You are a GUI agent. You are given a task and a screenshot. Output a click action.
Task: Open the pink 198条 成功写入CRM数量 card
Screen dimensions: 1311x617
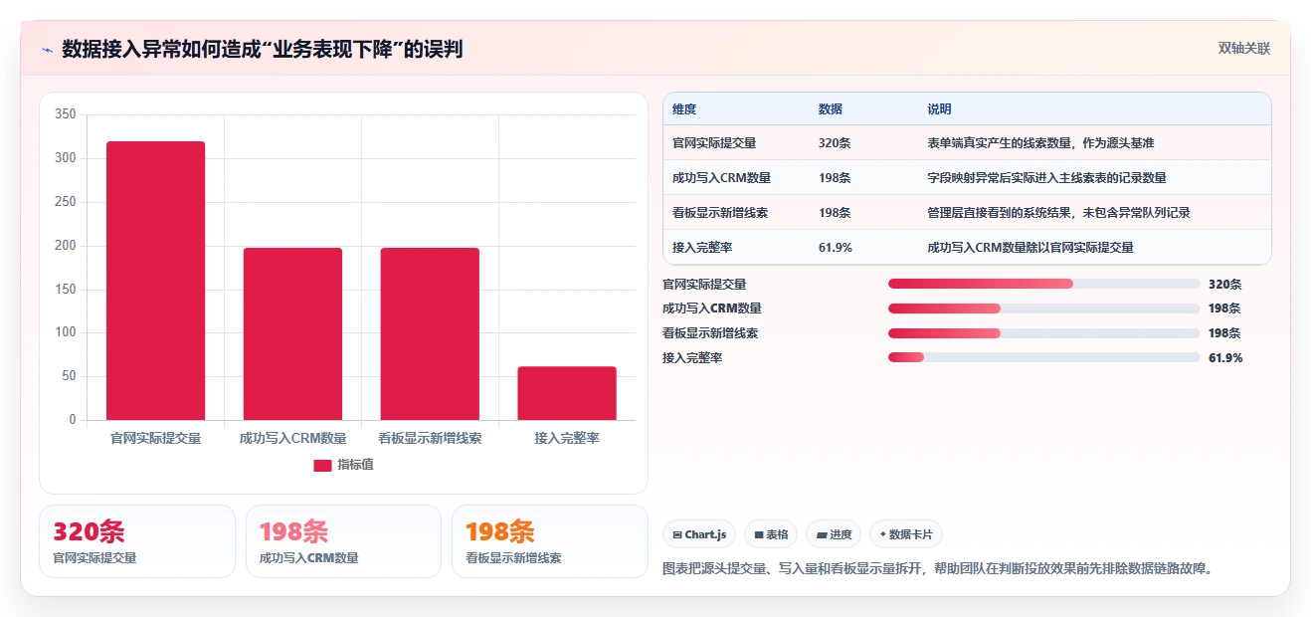click(343, 541)
